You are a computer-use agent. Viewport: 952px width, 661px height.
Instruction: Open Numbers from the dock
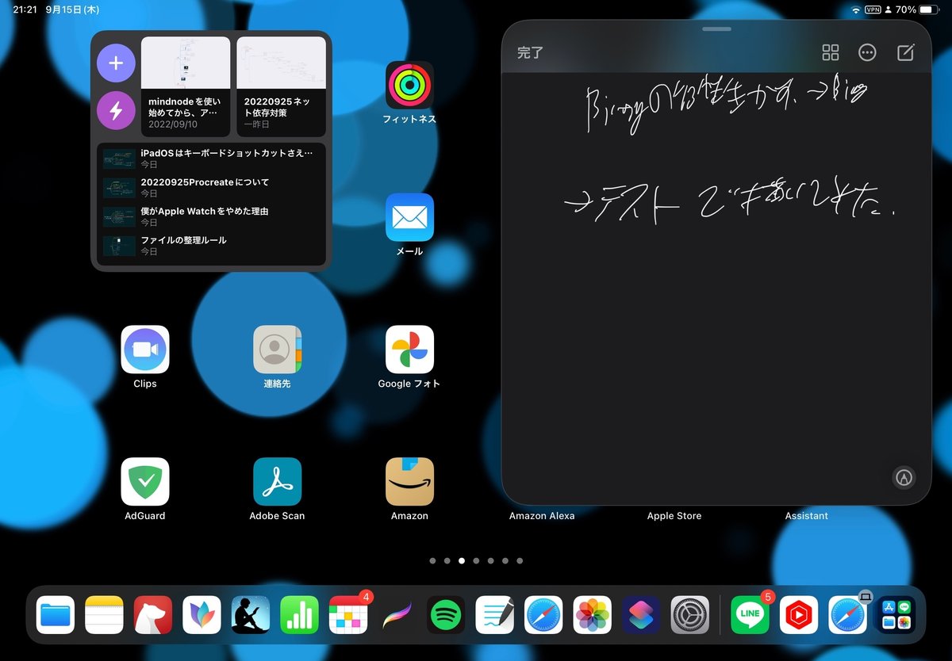click(x=299, y=615)
